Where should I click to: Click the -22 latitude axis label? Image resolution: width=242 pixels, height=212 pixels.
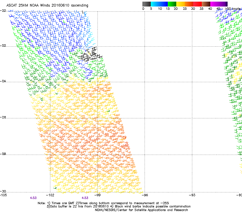point(3,46)
